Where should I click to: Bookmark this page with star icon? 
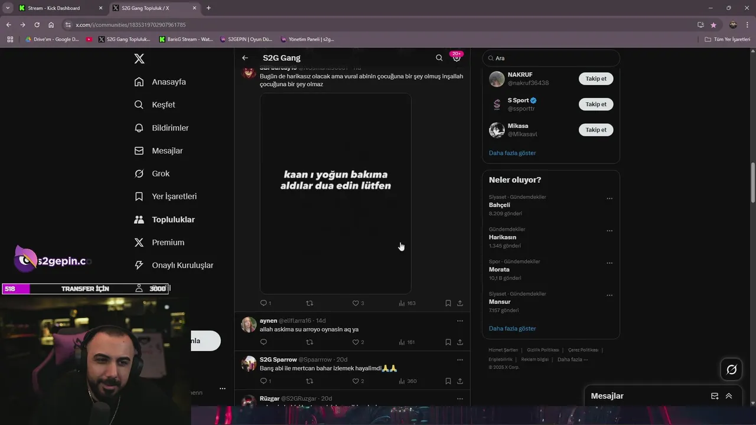tap(713, 25)
